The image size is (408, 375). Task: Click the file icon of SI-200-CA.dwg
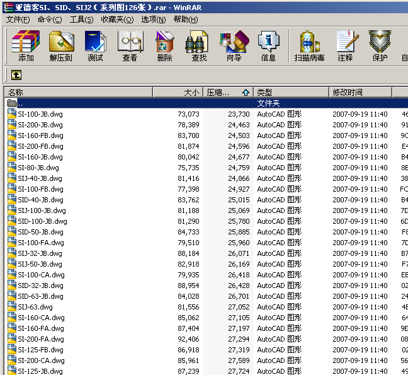click(x=12, y=361)
